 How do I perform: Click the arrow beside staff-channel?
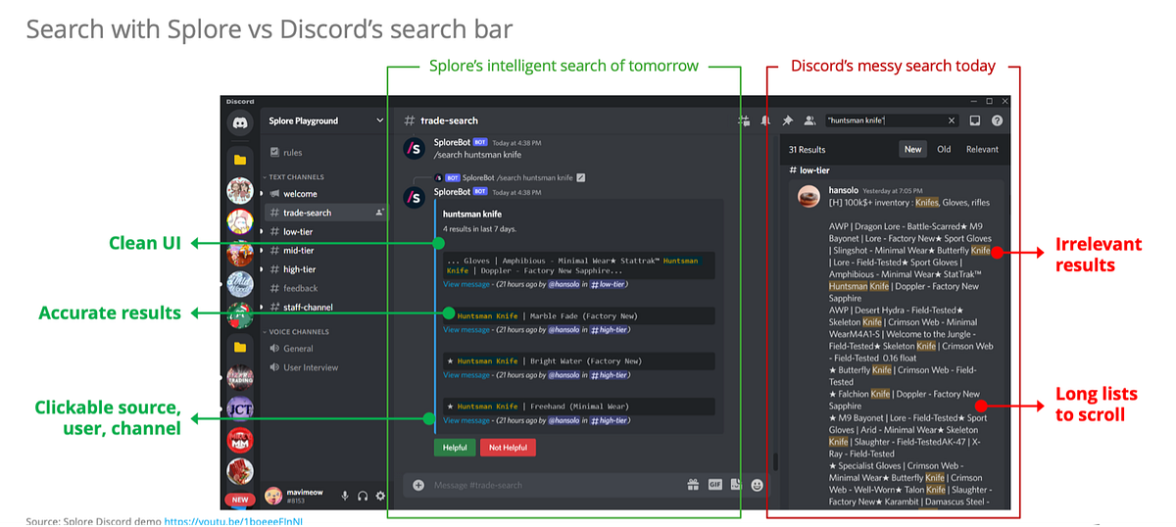click(262, 308)
